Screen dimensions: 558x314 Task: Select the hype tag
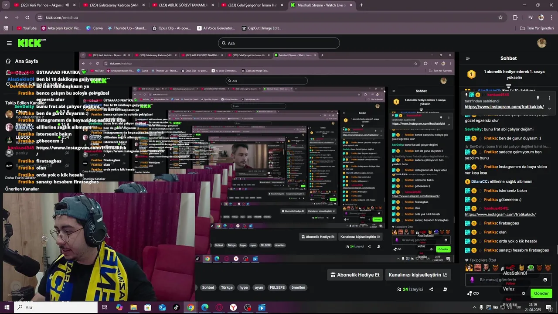click(x=243, y=287)
